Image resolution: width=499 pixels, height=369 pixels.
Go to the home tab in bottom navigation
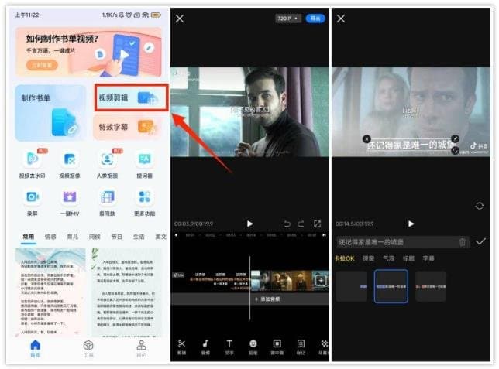tap(36, 349)
